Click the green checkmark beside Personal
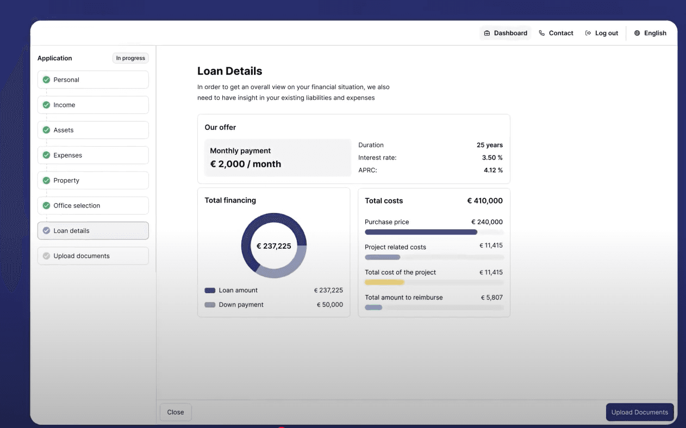686x428 pixels. tap(46, 80)
